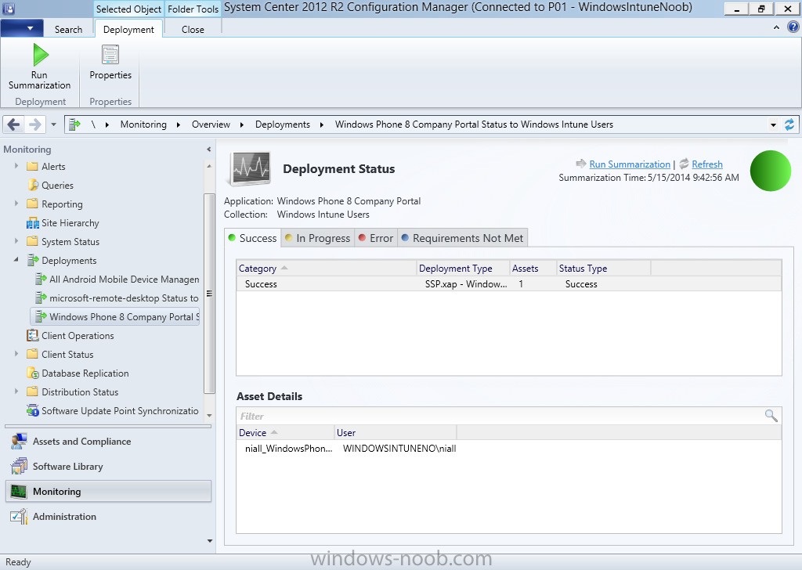Image resolution: width=802 pixels, height=570 pixels.
Task: Select the SSP.xap Success result row
Action: 509,283
